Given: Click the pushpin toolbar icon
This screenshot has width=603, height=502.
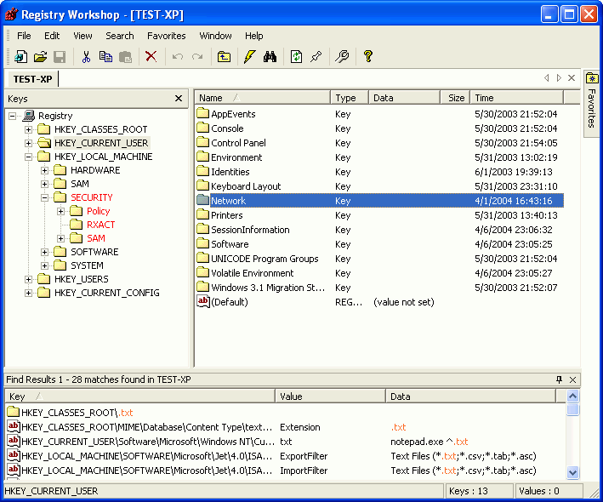Looking at the screenshot, I should 316,57.
